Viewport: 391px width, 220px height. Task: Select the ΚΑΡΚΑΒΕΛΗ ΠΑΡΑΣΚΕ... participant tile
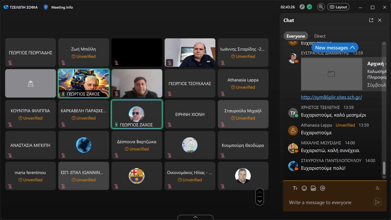tap(84, 114)
